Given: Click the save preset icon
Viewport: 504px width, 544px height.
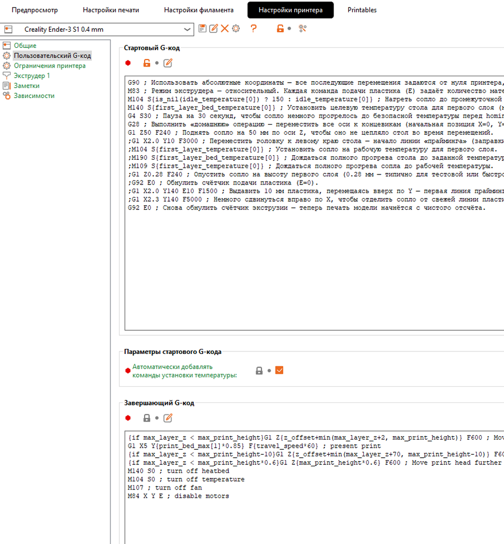Looking at the screenshot, I should [203, 29].
